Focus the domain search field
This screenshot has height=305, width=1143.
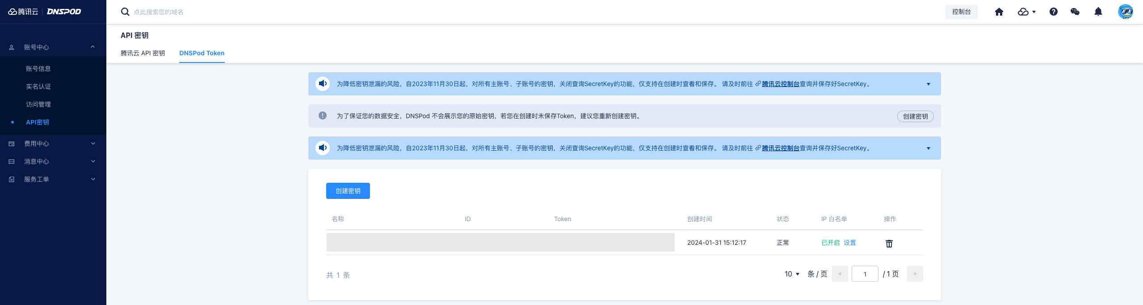tap(159, 12)
